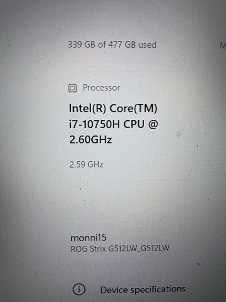This screenshot has height=302, width=226.
Task: Click the i7-10750H model number text
Action: pyautogui.click(x=94, y=124)
